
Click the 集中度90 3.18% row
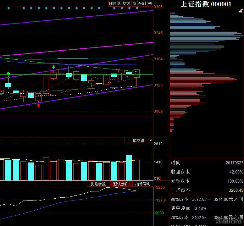click(189, 208)
